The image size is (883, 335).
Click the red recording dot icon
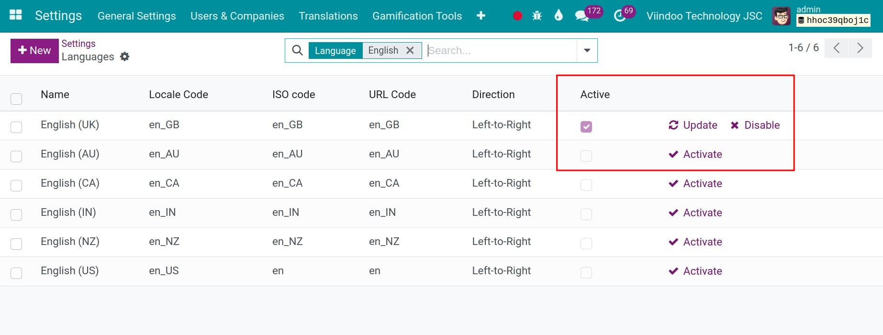point(517,16)
